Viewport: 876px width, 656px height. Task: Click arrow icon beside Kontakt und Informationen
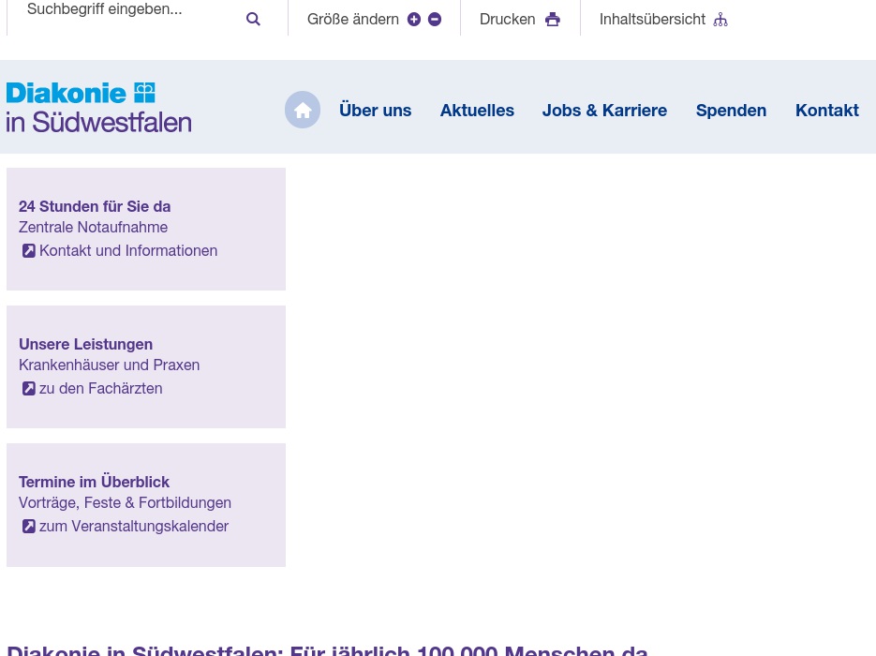tap(29, 251)
